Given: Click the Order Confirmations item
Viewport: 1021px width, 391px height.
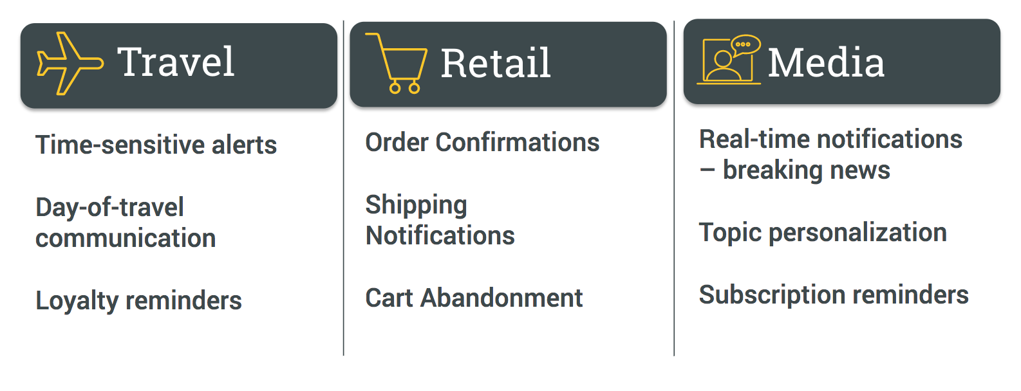Looking at the screenshot, I should tap(482, 142).
